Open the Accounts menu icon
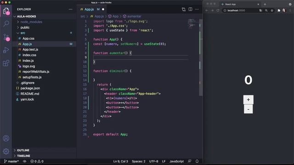The image size is (294, 165). [6, 138]
